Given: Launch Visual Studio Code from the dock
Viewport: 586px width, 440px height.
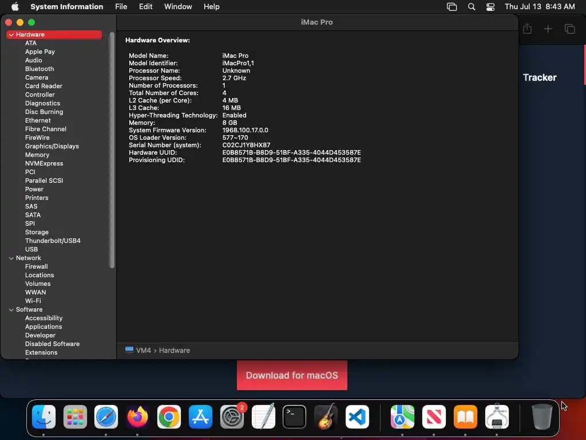Looking at the screenshot, I should click(x=357, y=417).
